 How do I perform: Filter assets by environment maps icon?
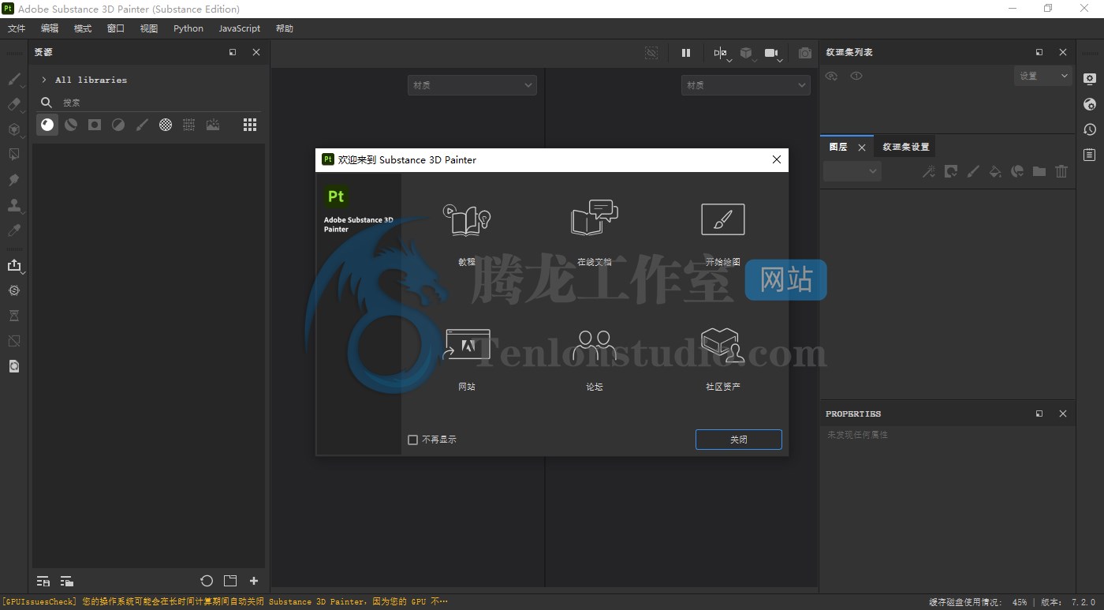point(213,125)
